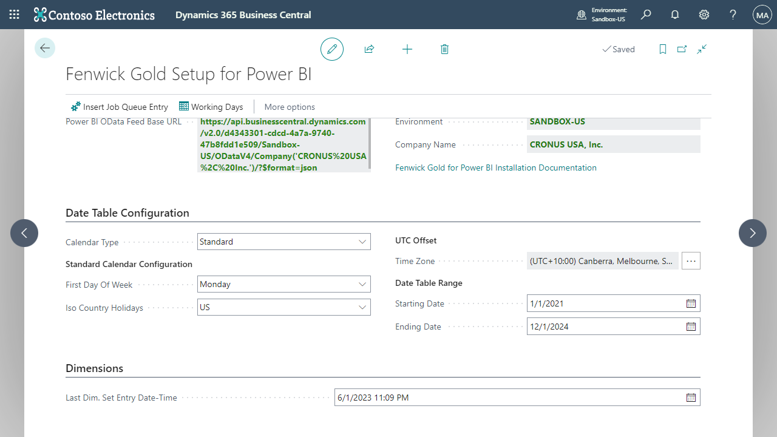Open page in new window icon

point(682,49)
